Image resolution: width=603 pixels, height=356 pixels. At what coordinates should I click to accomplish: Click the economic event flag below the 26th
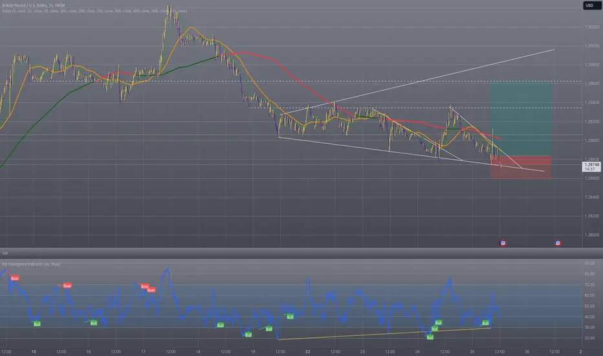[558, 243]
